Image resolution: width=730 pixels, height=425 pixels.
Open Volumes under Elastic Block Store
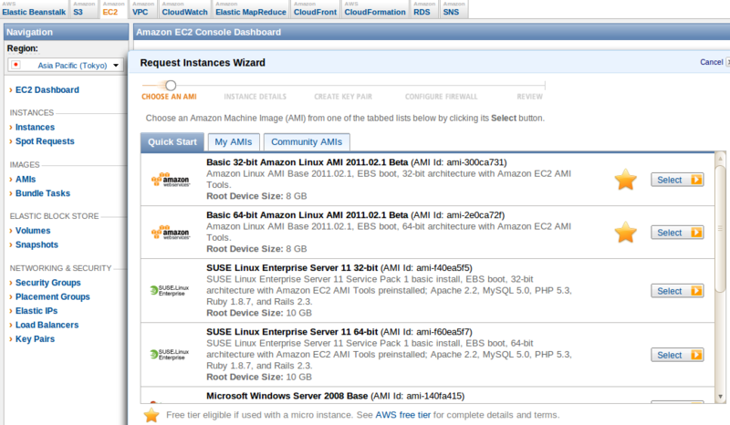point(33,231)
